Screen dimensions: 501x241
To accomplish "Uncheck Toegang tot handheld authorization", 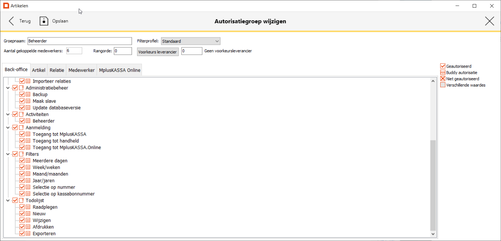I will 22,141.
